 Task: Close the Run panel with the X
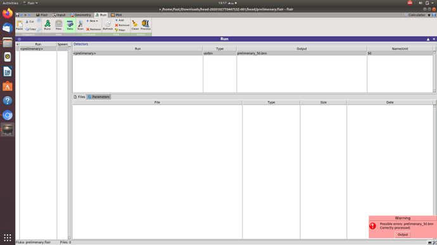(434, 39)
